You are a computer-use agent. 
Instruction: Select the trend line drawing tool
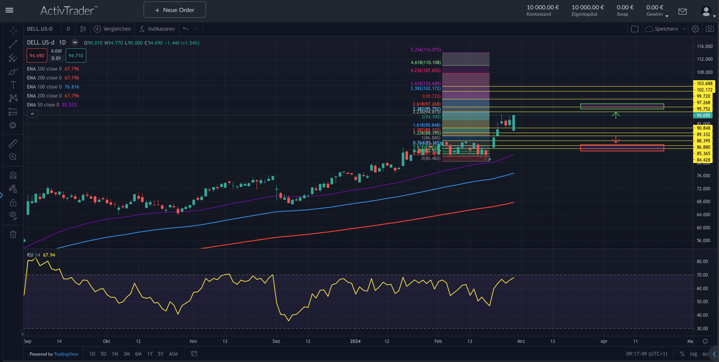click(x=13, y=45)
